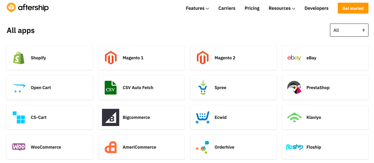
Task: Click the Orderhive hexagon icon
Action: click(x=202, y=147)
